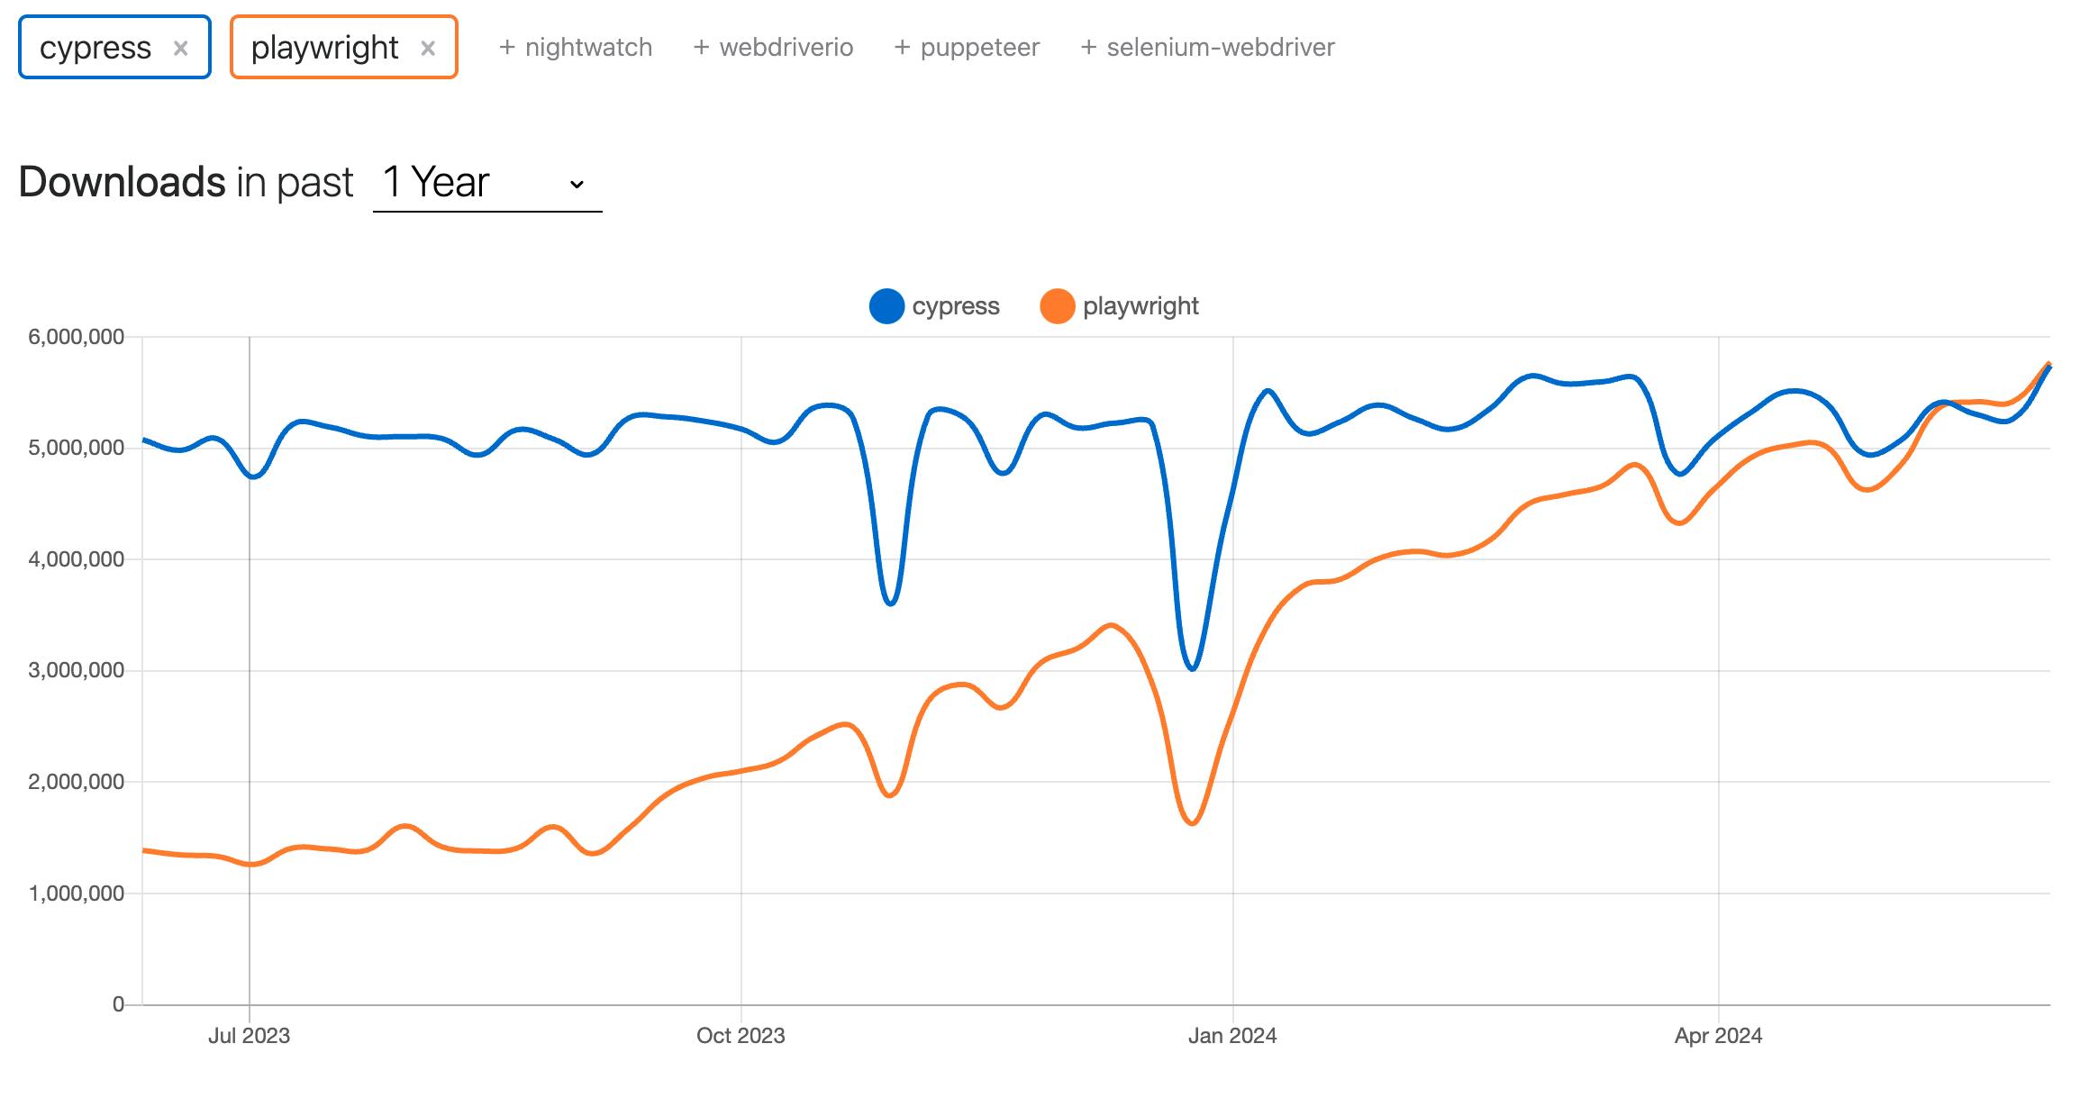The width and height of the screenshot is (2090, 1107).
Task: Toggle cypress series via blue legend dot
Action: coord(886,306)
